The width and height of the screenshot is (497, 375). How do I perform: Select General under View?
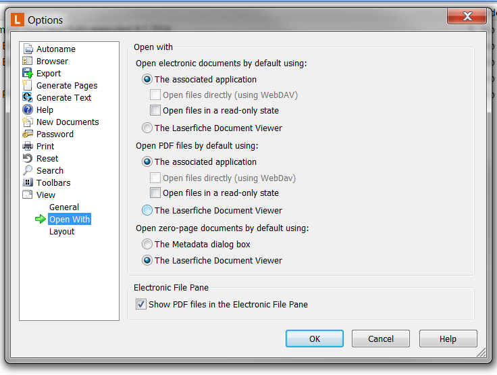coord(64,207)
